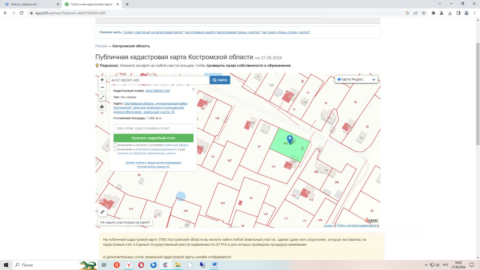Viewport: 480px width, 270px height.
Task: Open the tab search chevron dropdown
Action: coord(439,4)
